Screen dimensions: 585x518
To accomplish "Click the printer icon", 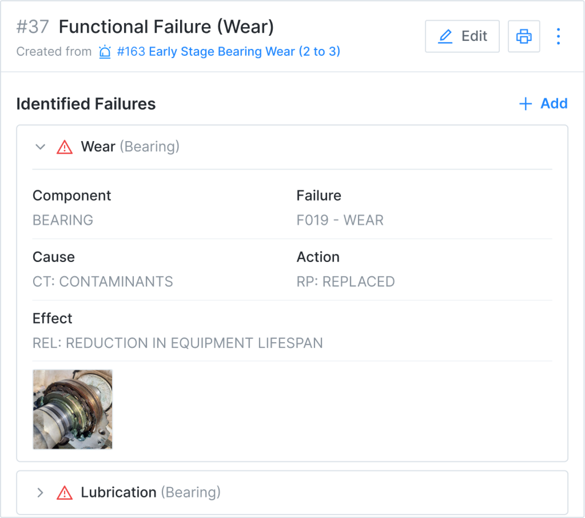I will pos(523,36).
